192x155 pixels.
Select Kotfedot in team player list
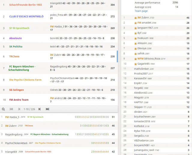coord(139,126)
